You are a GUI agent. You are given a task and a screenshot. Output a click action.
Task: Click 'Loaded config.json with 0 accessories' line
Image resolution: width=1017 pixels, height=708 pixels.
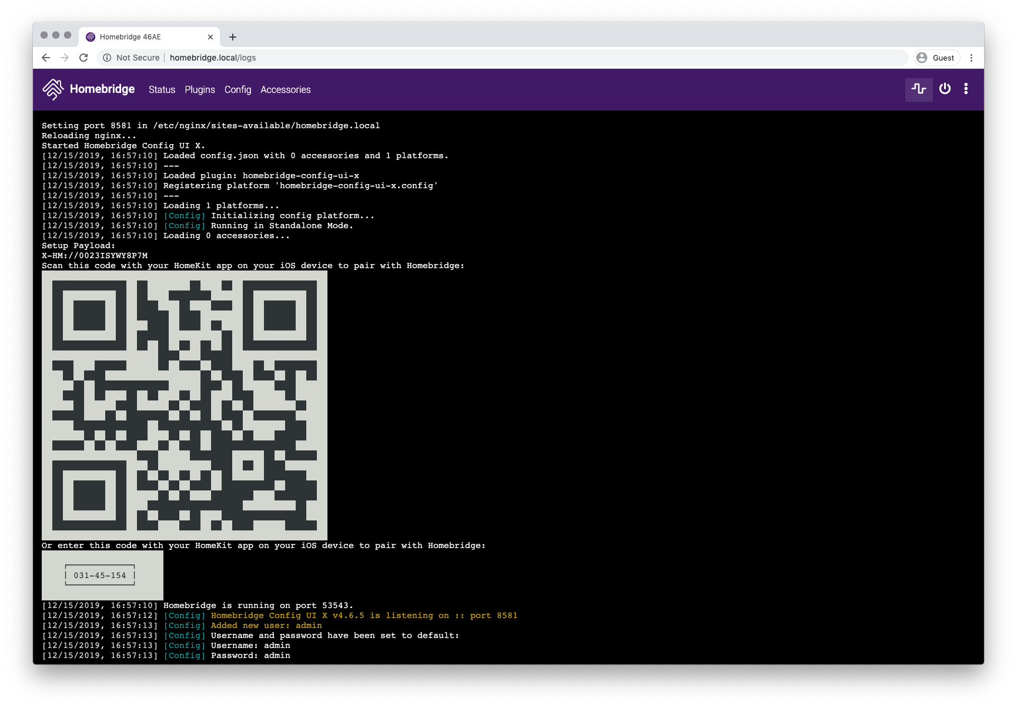coord(245,156)
